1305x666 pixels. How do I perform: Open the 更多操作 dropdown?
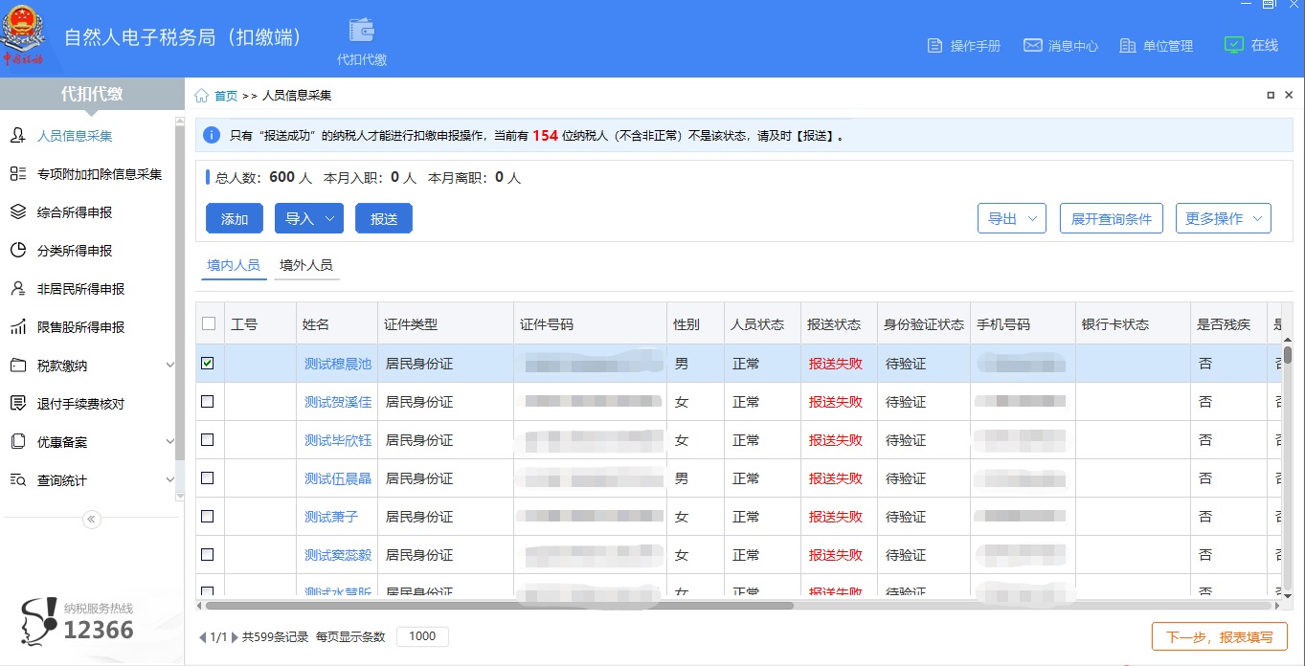(x=1223, y=217)
